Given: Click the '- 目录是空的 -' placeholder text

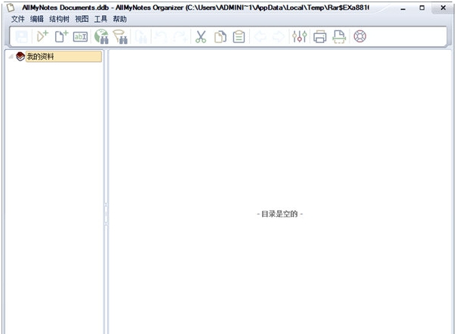Looking at the screenshot, I should click(280, 214).
